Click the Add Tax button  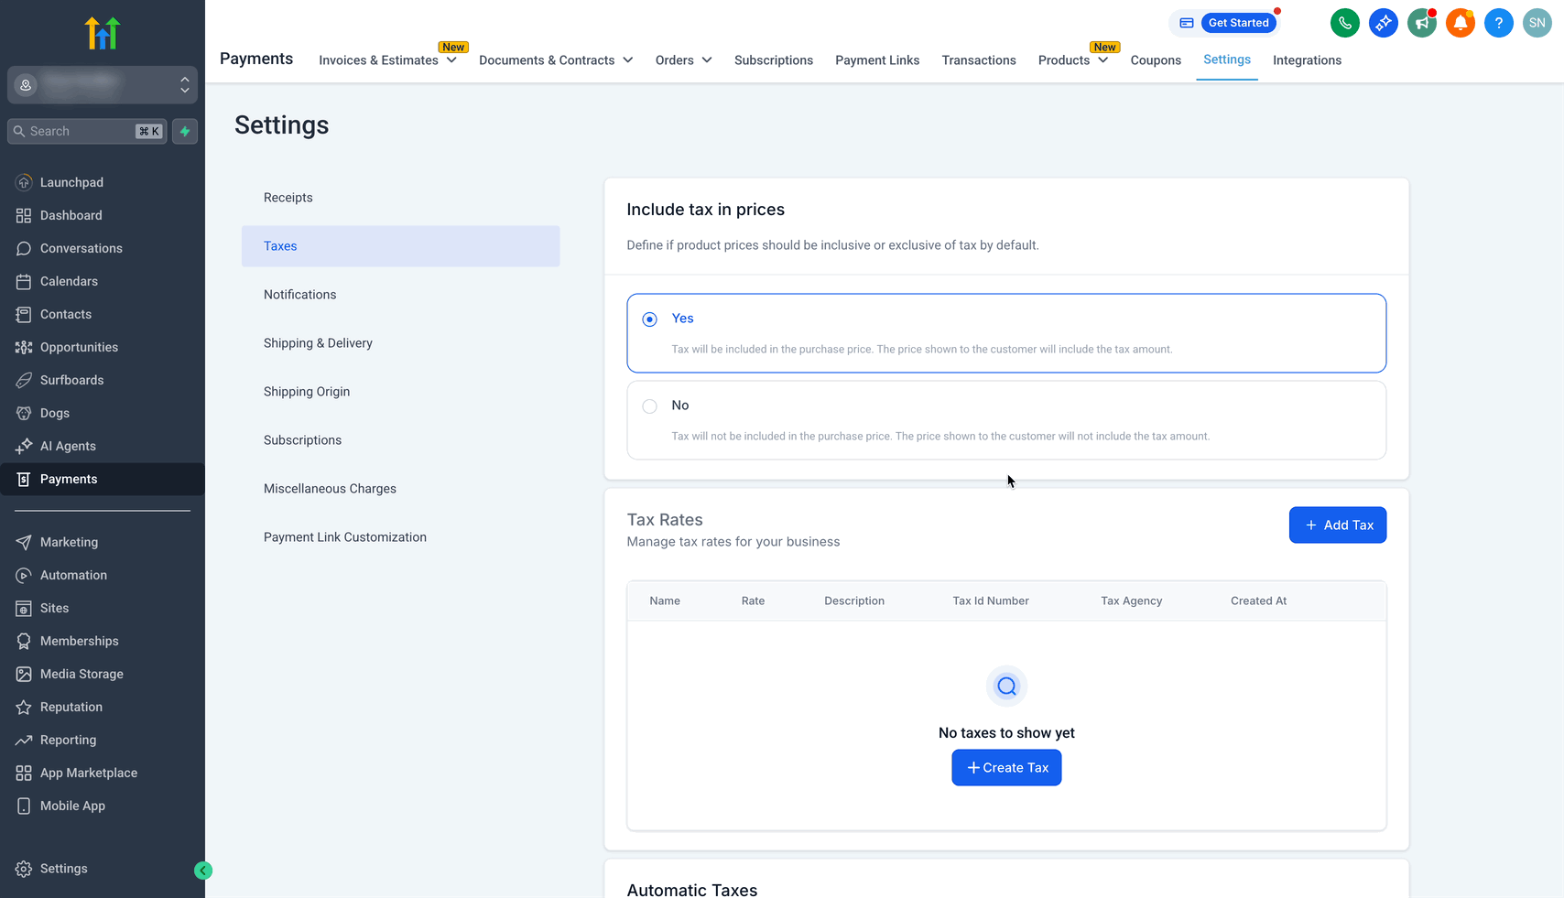(x=1338, y=525)
